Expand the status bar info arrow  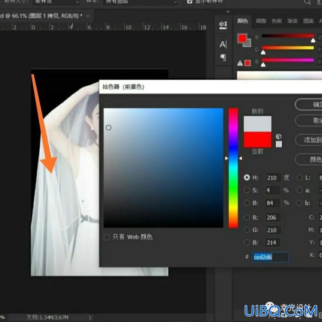pos(90,317)
